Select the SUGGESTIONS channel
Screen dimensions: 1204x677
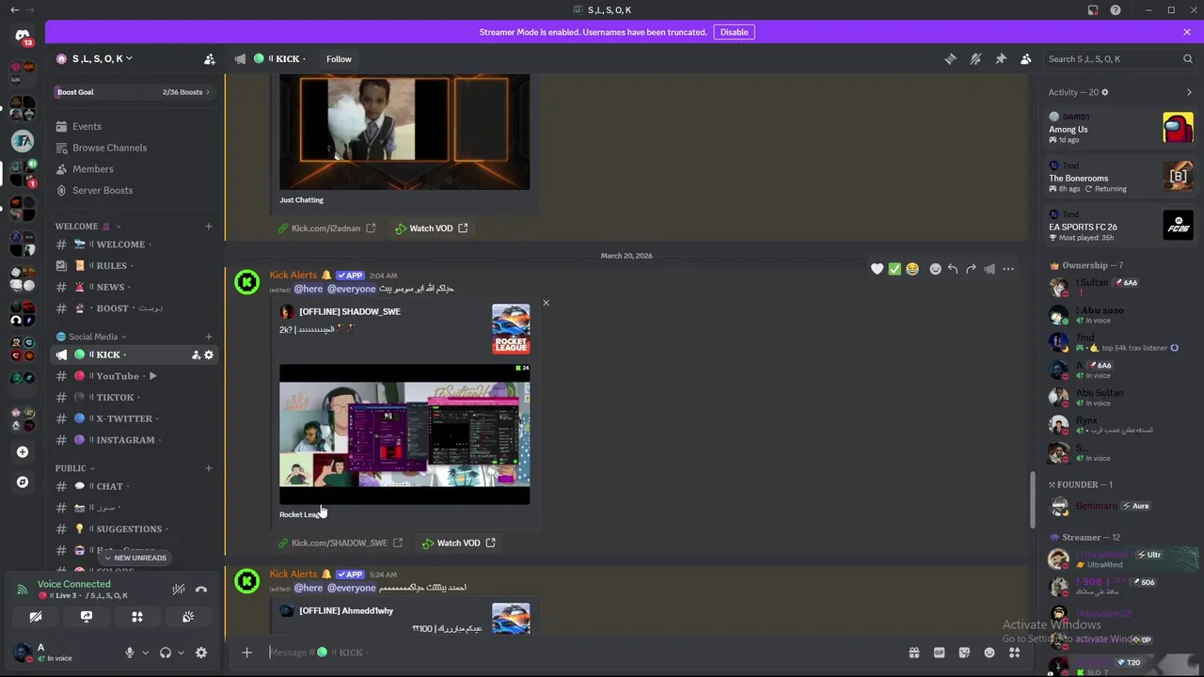133,529
